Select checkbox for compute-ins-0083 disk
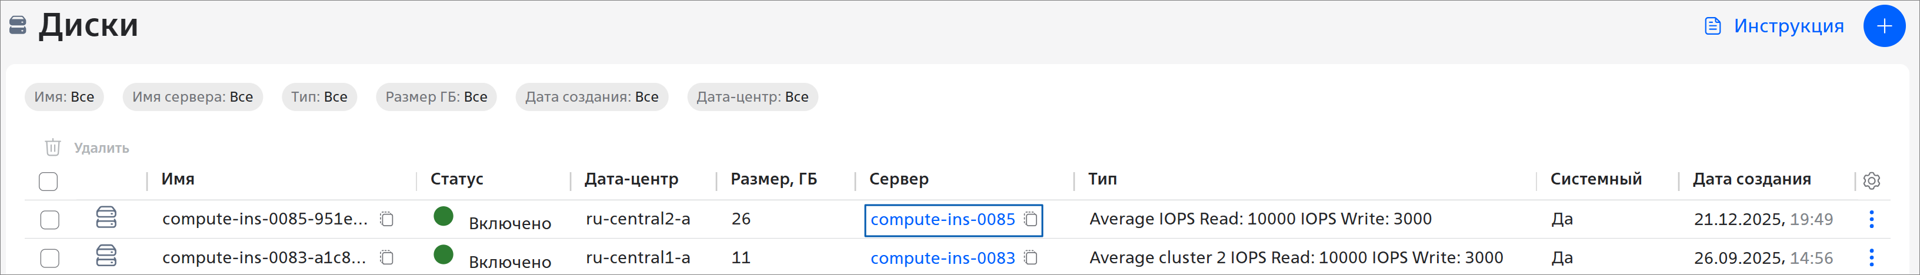 point(50,259)
